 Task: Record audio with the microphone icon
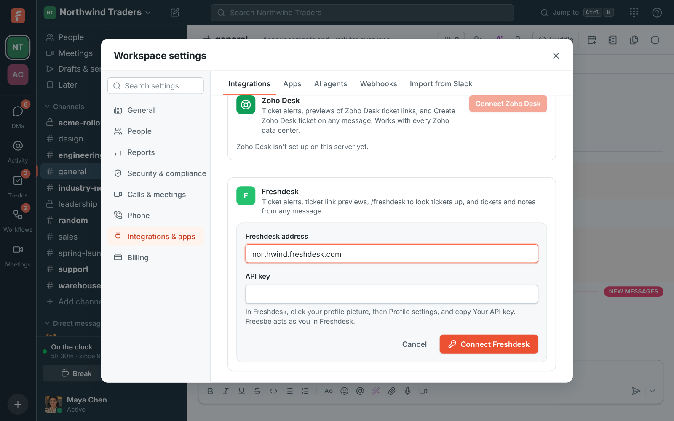pyautogui.click(x=407, y=391)
